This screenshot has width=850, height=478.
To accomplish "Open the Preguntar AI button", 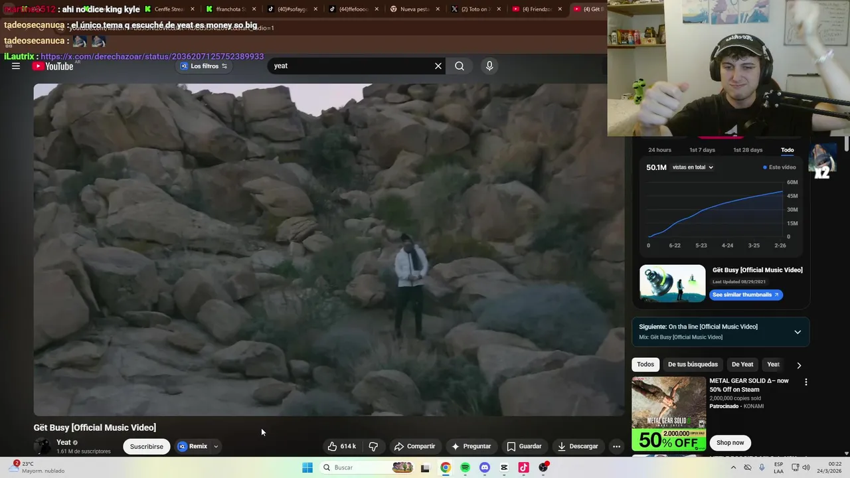I will 471,446.
